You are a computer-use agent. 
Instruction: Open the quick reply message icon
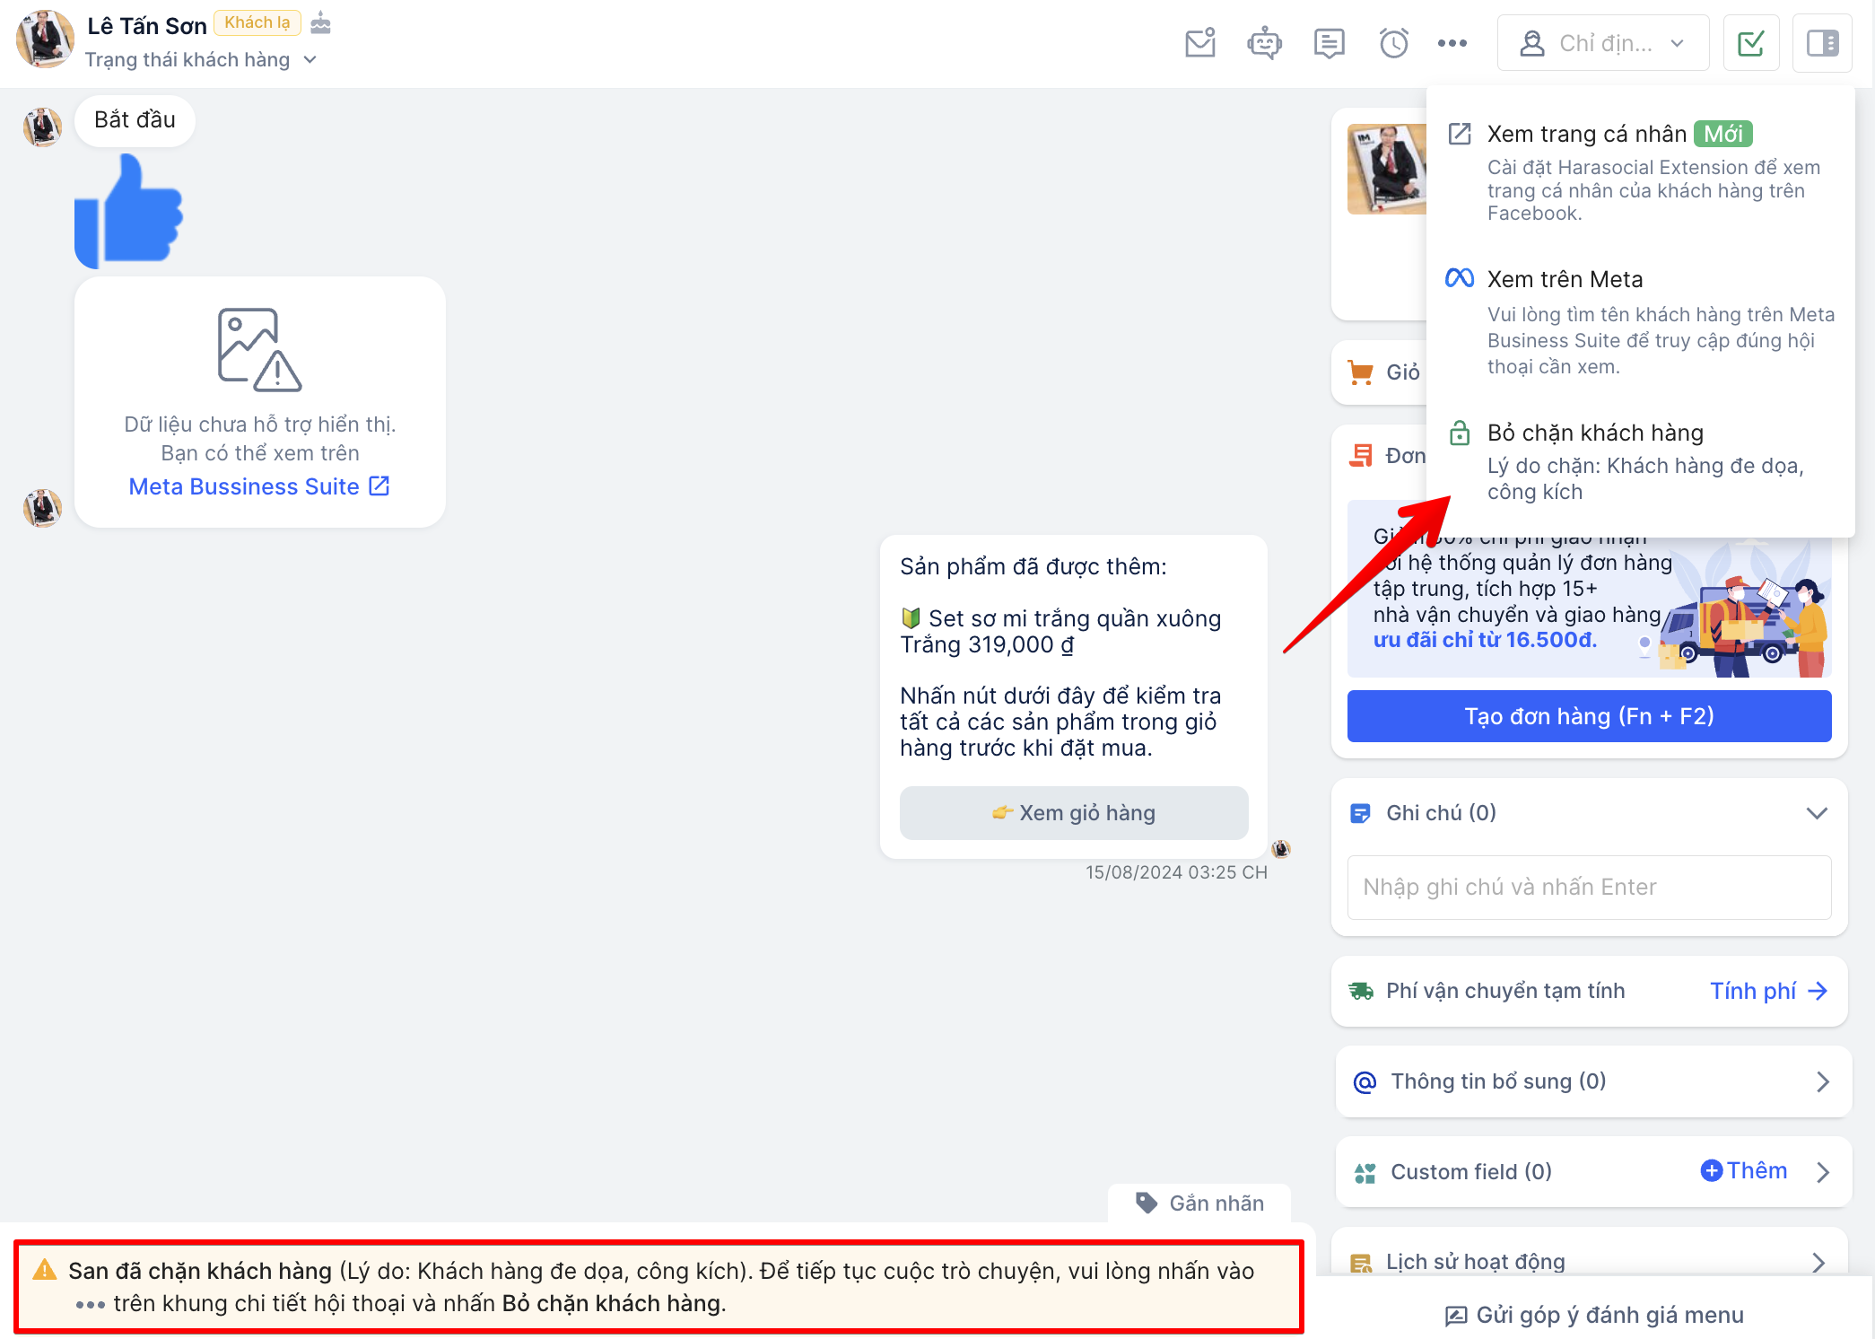(1329, 43)
